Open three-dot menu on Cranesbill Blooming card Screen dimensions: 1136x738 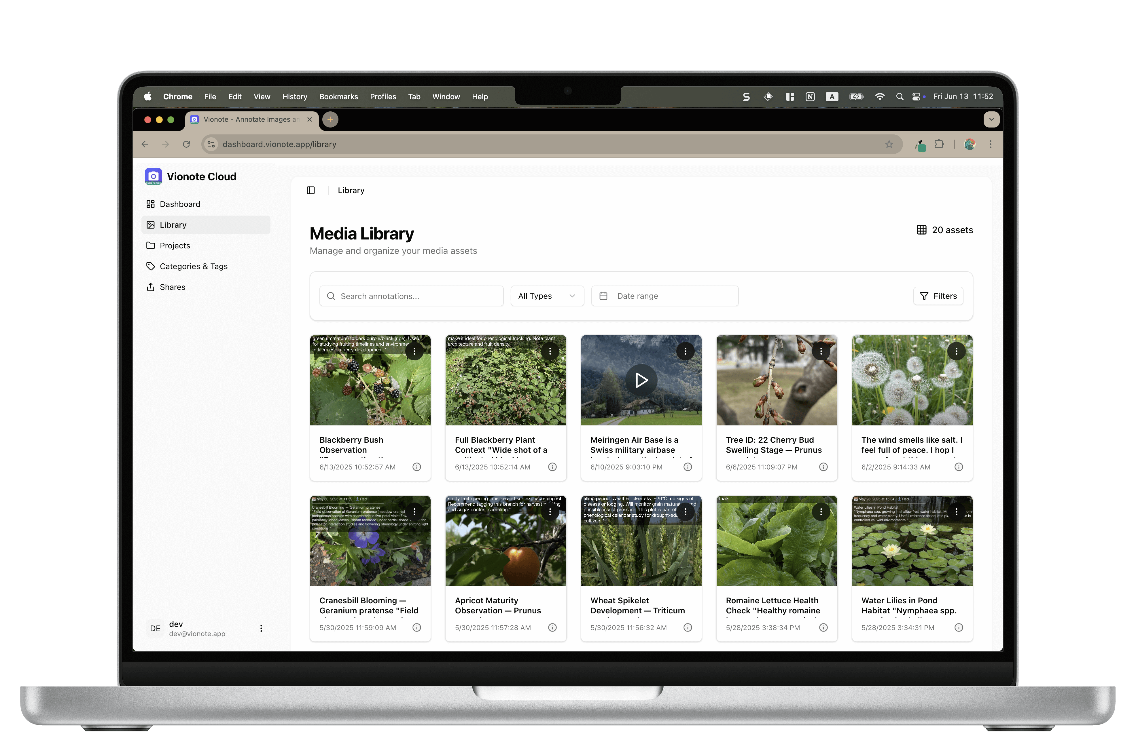[414, 512]
